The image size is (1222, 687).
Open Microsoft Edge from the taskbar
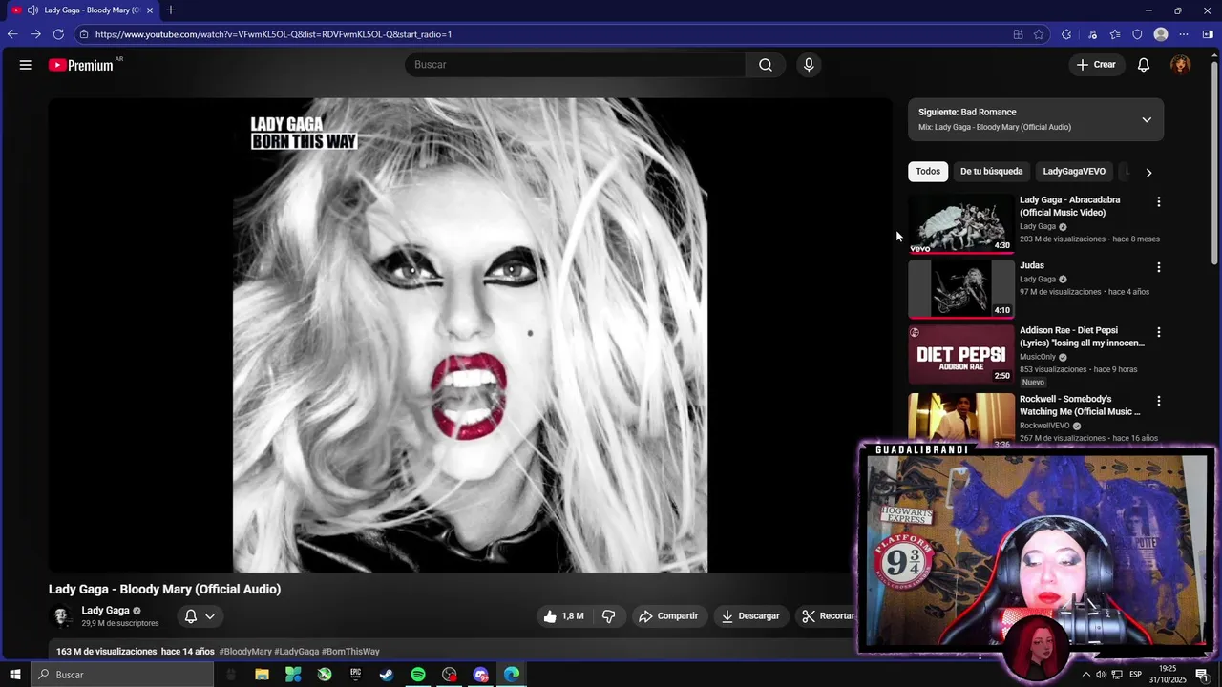pos(512,675)
